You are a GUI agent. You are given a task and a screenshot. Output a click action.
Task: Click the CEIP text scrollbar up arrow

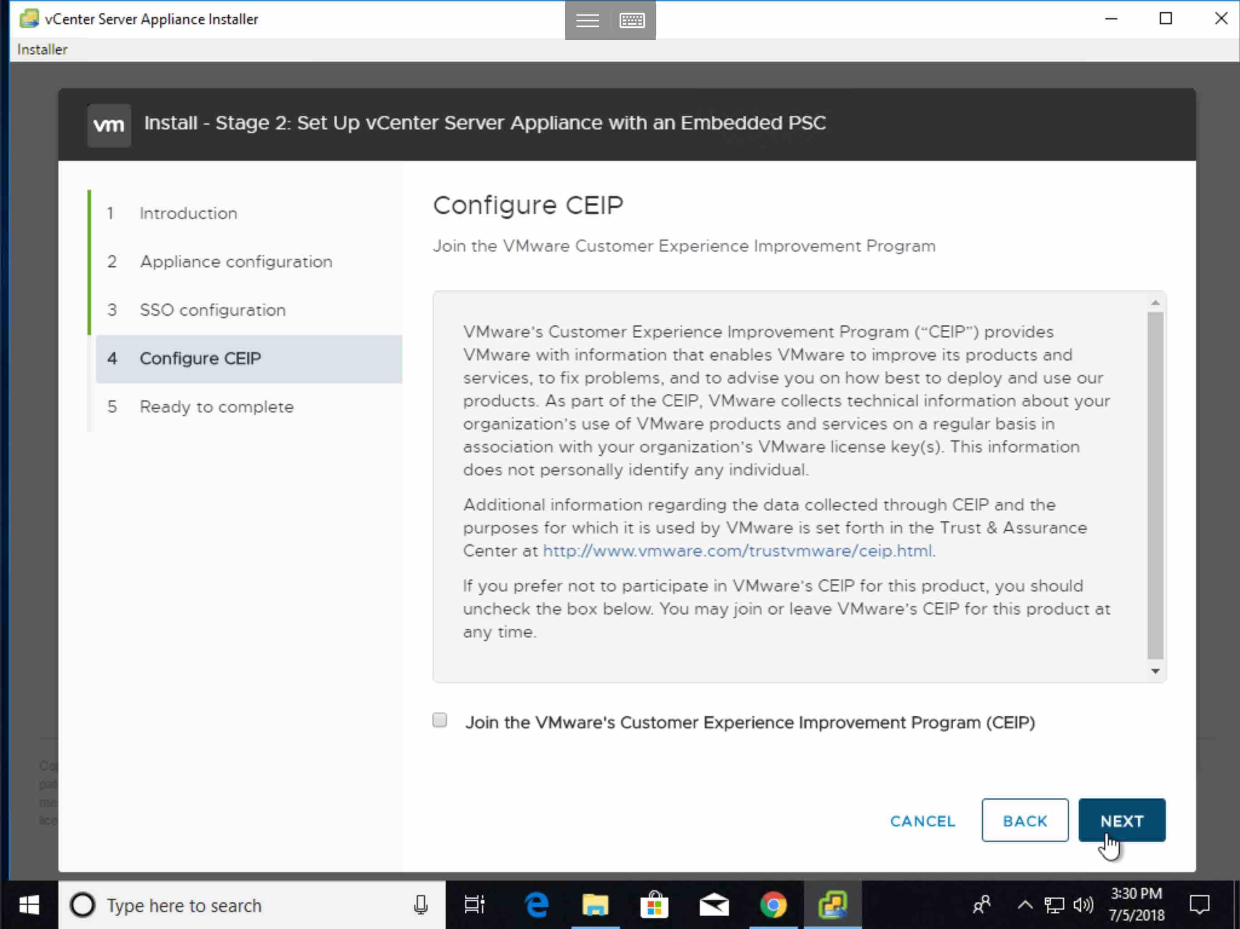pos(1155,303)
